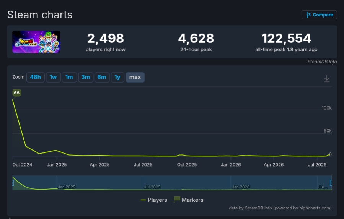The height and width of the screenshot is (219, 344).
Task: Open the game banner thumbnail
Action: pyautogui.click(x=36, y=42)
